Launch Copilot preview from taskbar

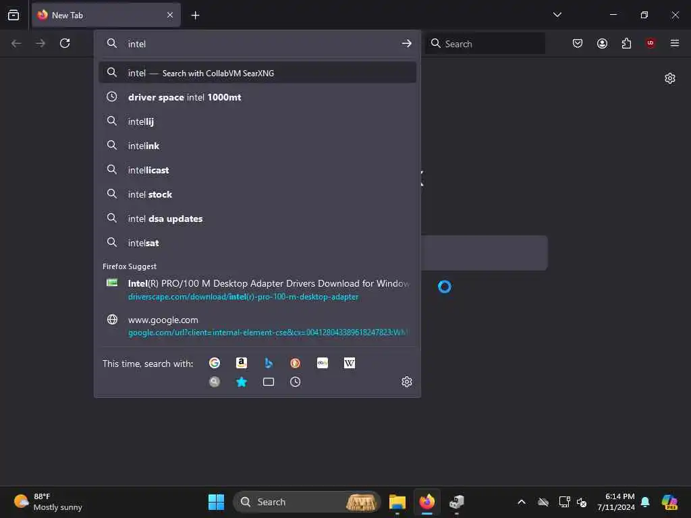(x=669, y=502)
